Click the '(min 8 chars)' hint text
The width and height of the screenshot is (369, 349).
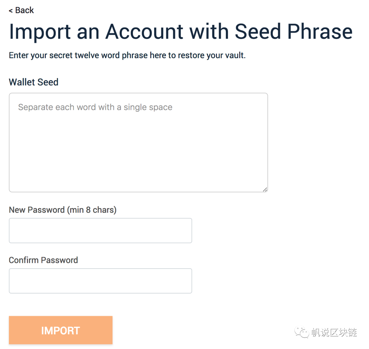click(x=92, y=210)
